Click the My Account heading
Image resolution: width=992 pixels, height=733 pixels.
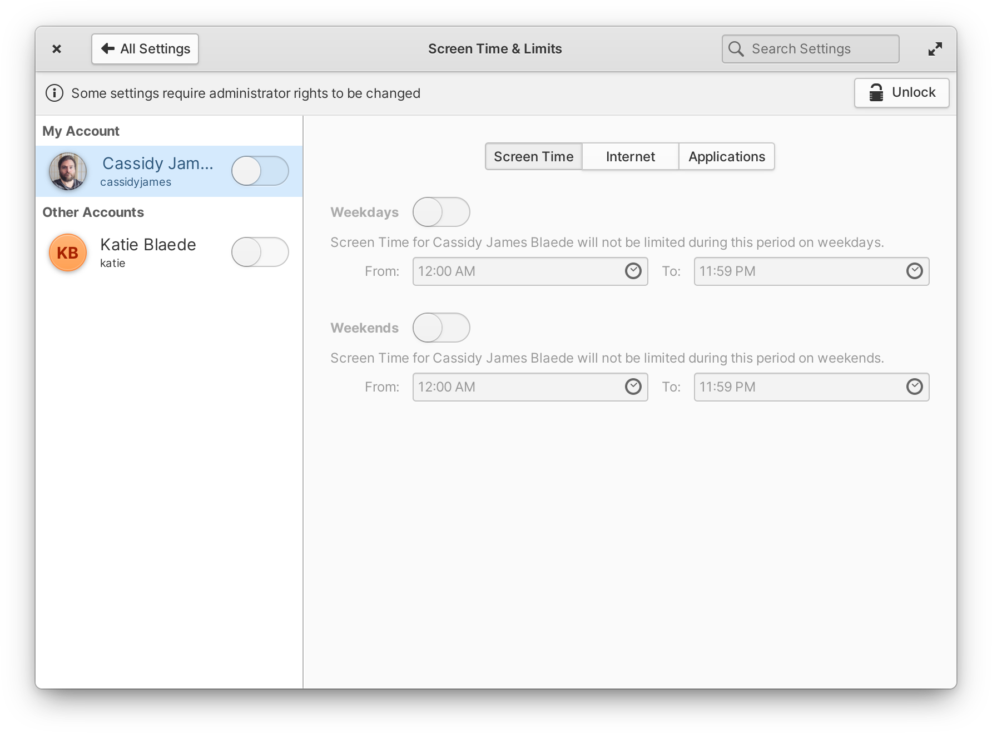click(81, 131)
